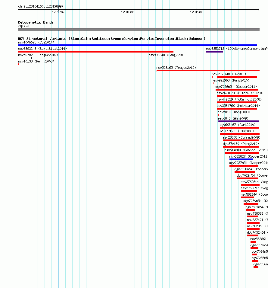Click the 123180k ruler position label
Viewport: 268px width, 288px height.
point(127,12)
